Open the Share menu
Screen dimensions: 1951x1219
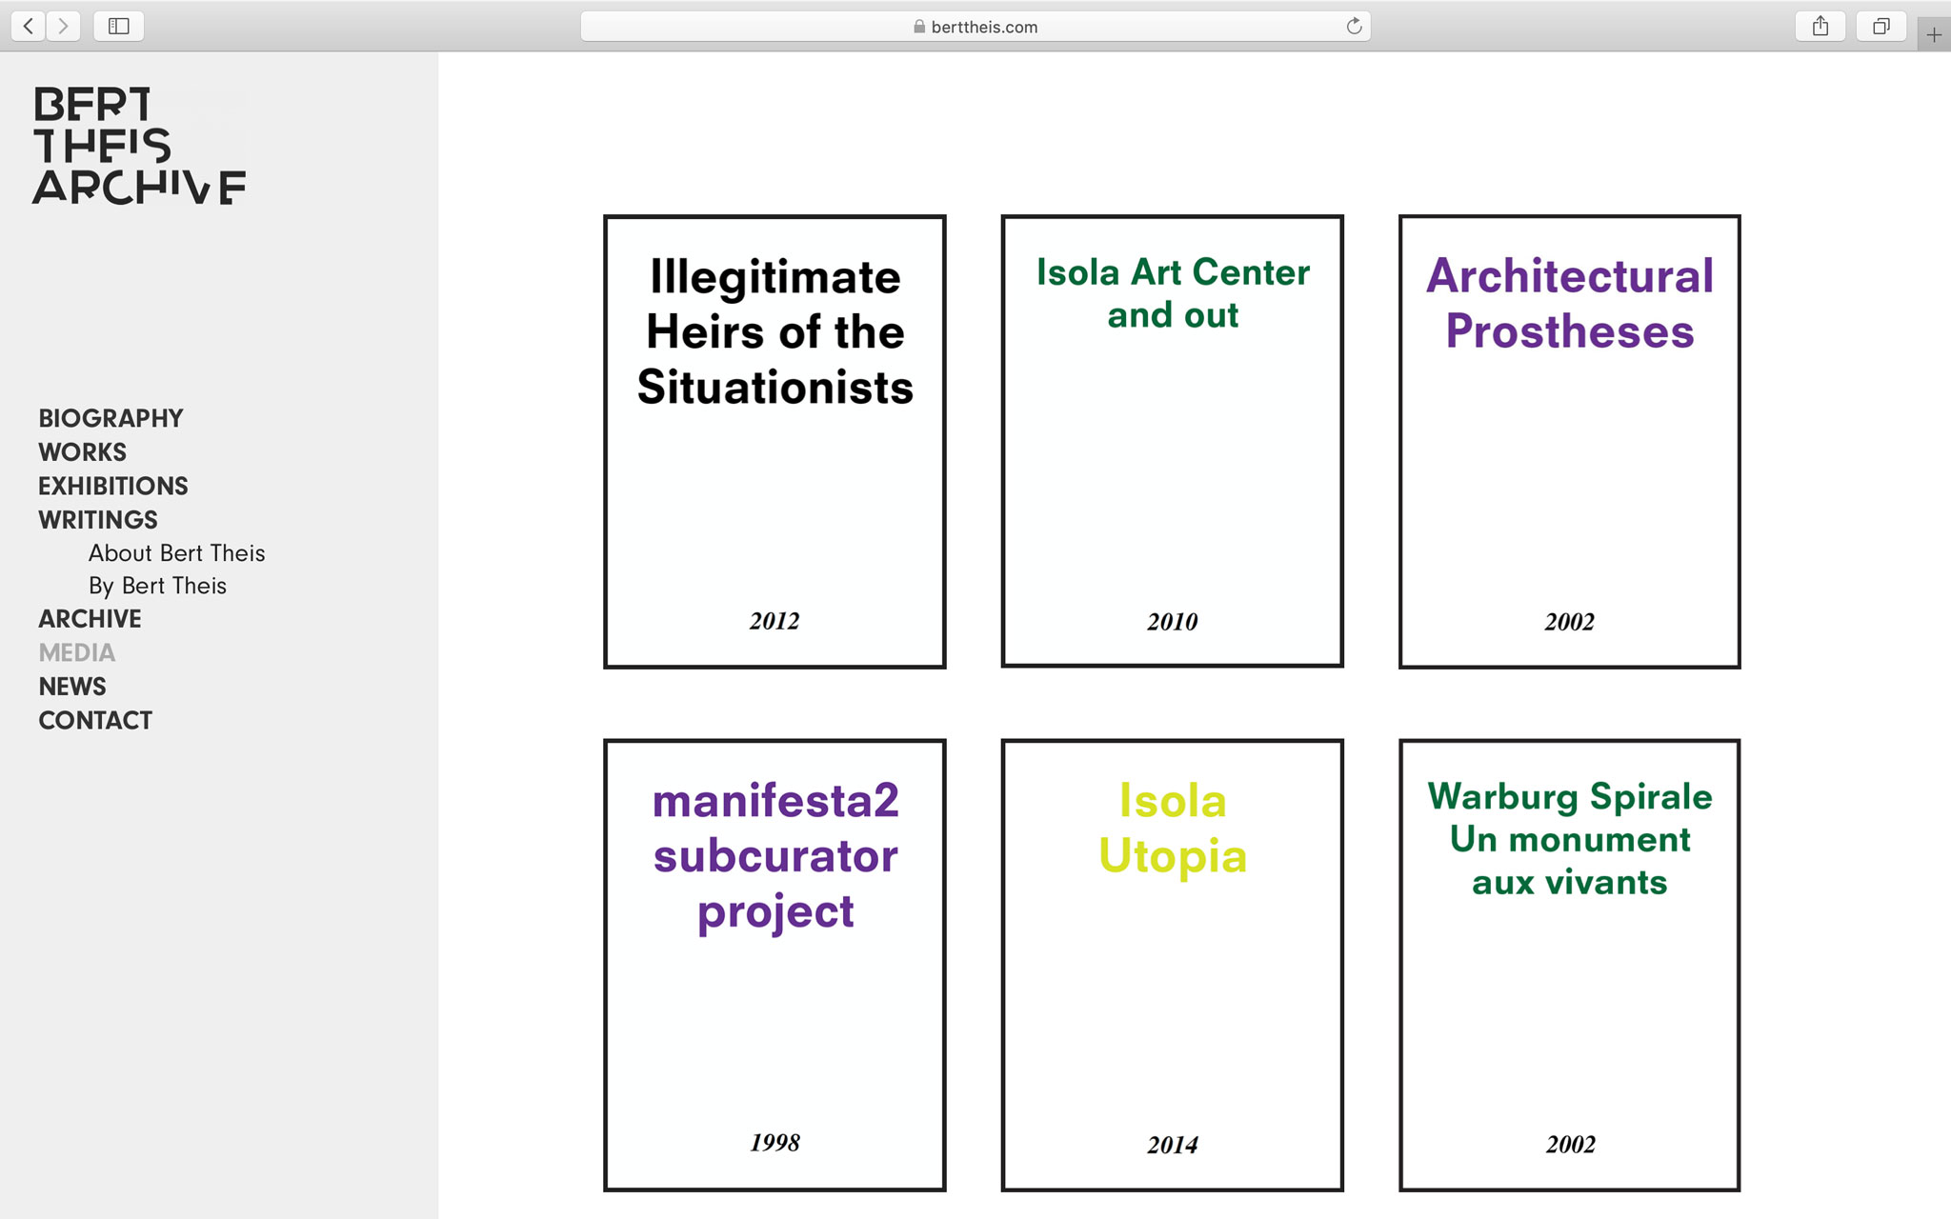pos(1820,26)
